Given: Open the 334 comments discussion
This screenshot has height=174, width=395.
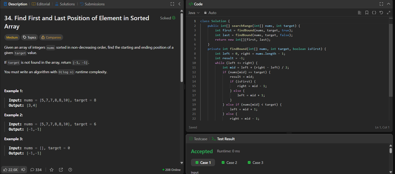Looking at the screenshot, I should coord(36,170).
